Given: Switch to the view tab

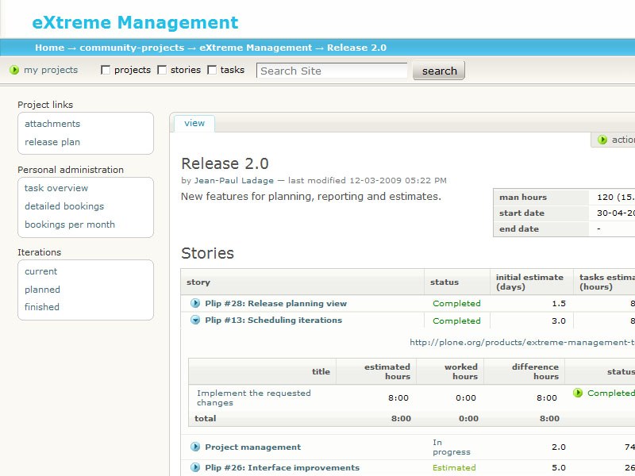Looking at the screenshot, I should point(194,123).
